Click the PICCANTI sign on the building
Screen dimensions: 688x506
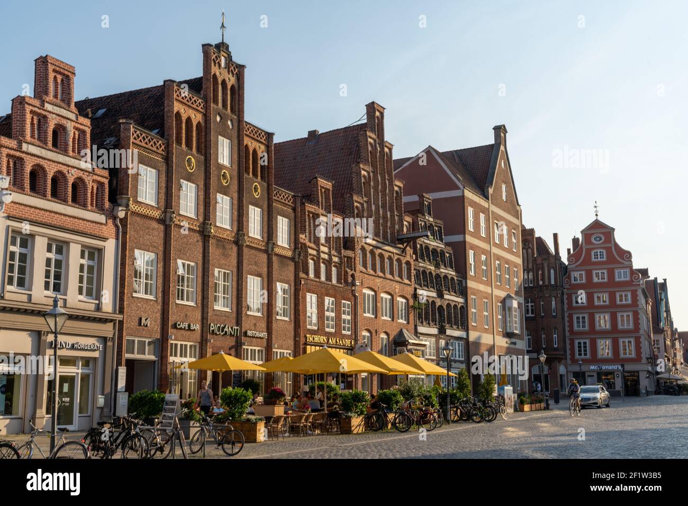pos(225,329)
